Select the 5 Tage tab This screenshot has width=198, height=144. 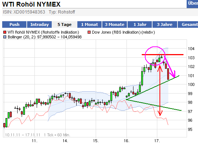65,24
